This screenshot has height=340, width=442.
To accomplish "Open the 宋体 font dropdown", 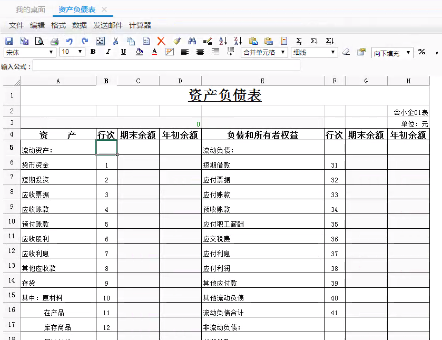I will [30, 52].
